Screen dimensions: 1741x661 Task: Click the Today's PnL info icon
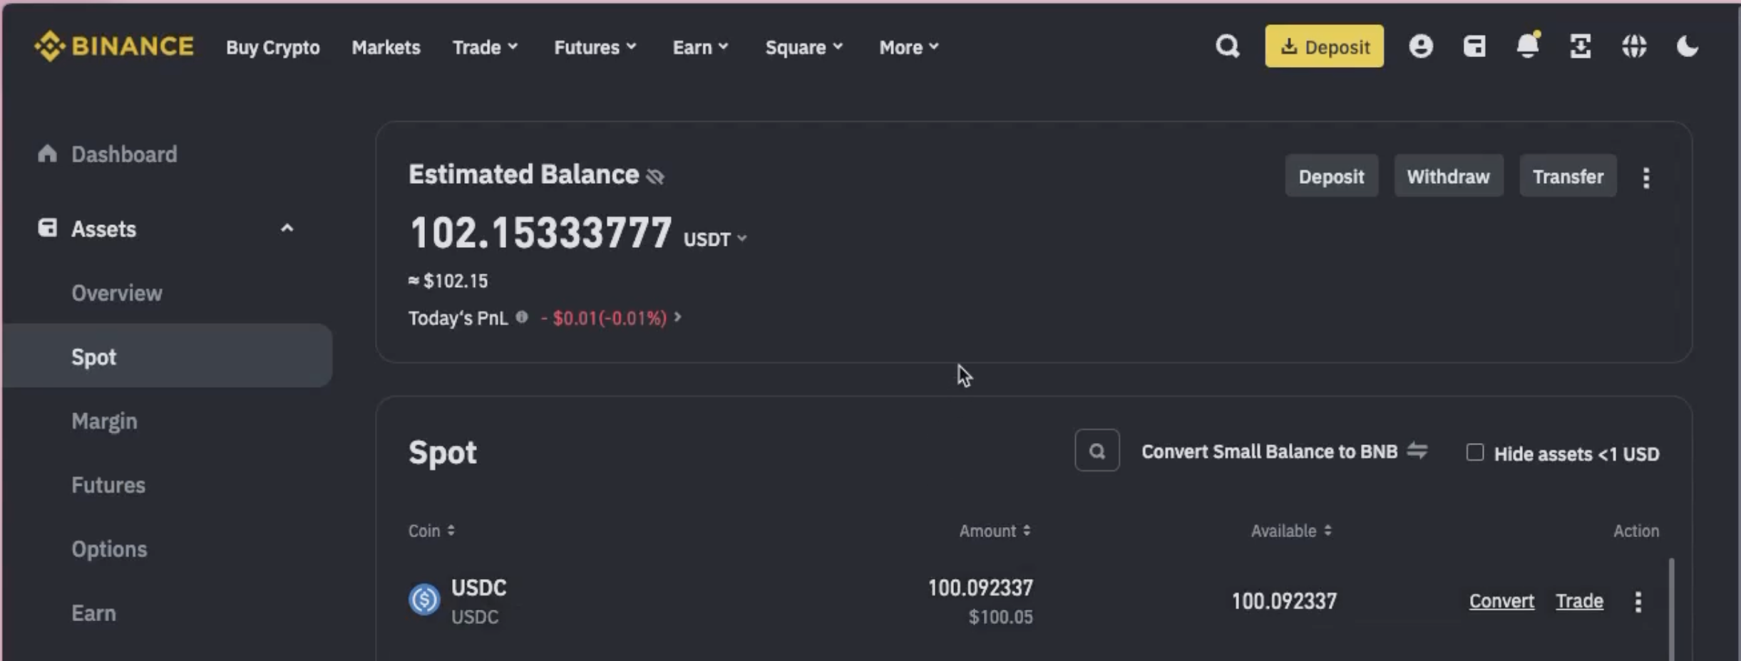tap(522, 318)
